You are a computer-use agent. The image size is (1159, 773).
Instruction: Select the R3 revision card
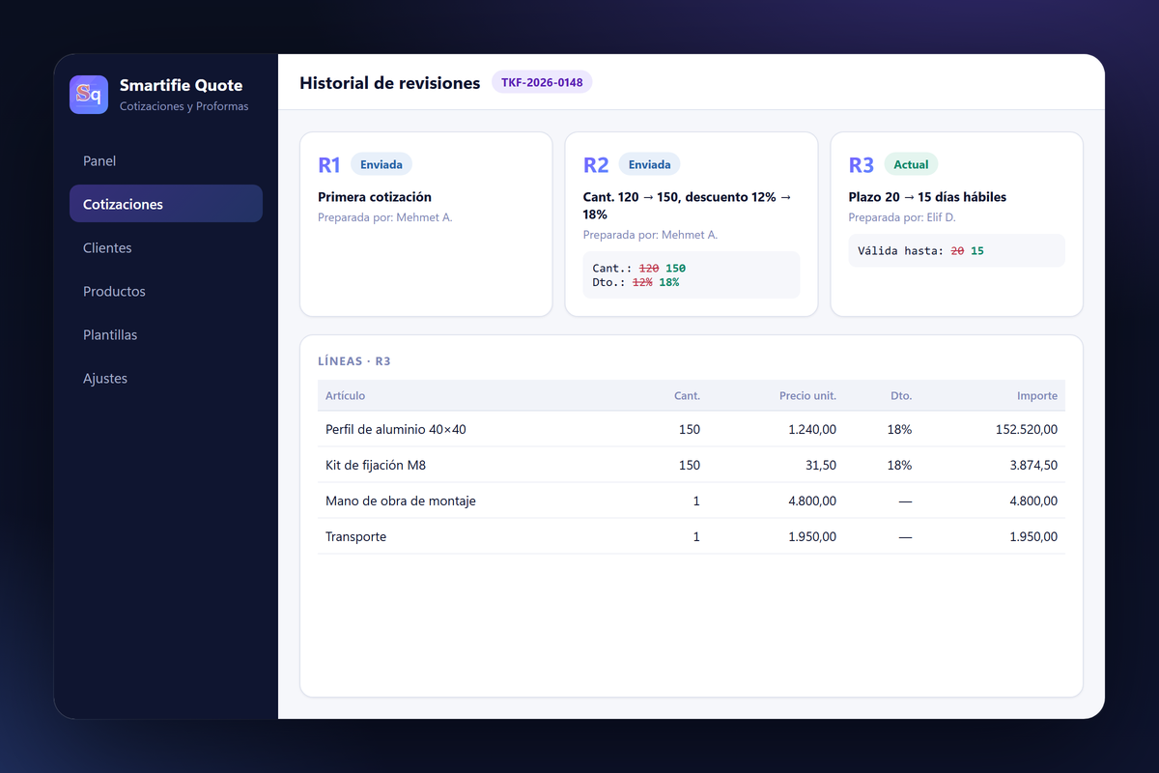pos(957,224)
